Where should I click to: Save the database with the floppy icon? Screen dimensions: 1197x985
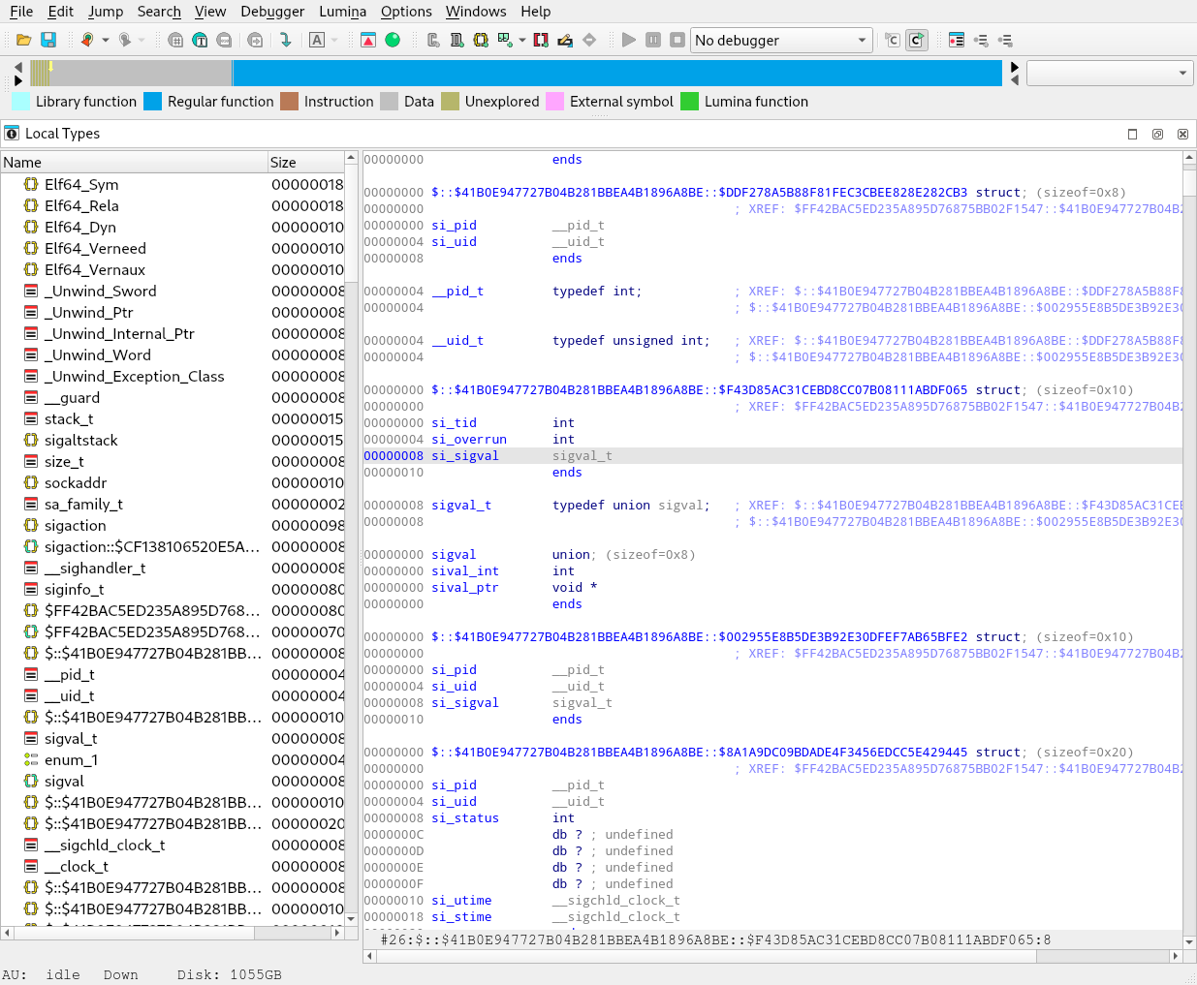coord(48,40)
